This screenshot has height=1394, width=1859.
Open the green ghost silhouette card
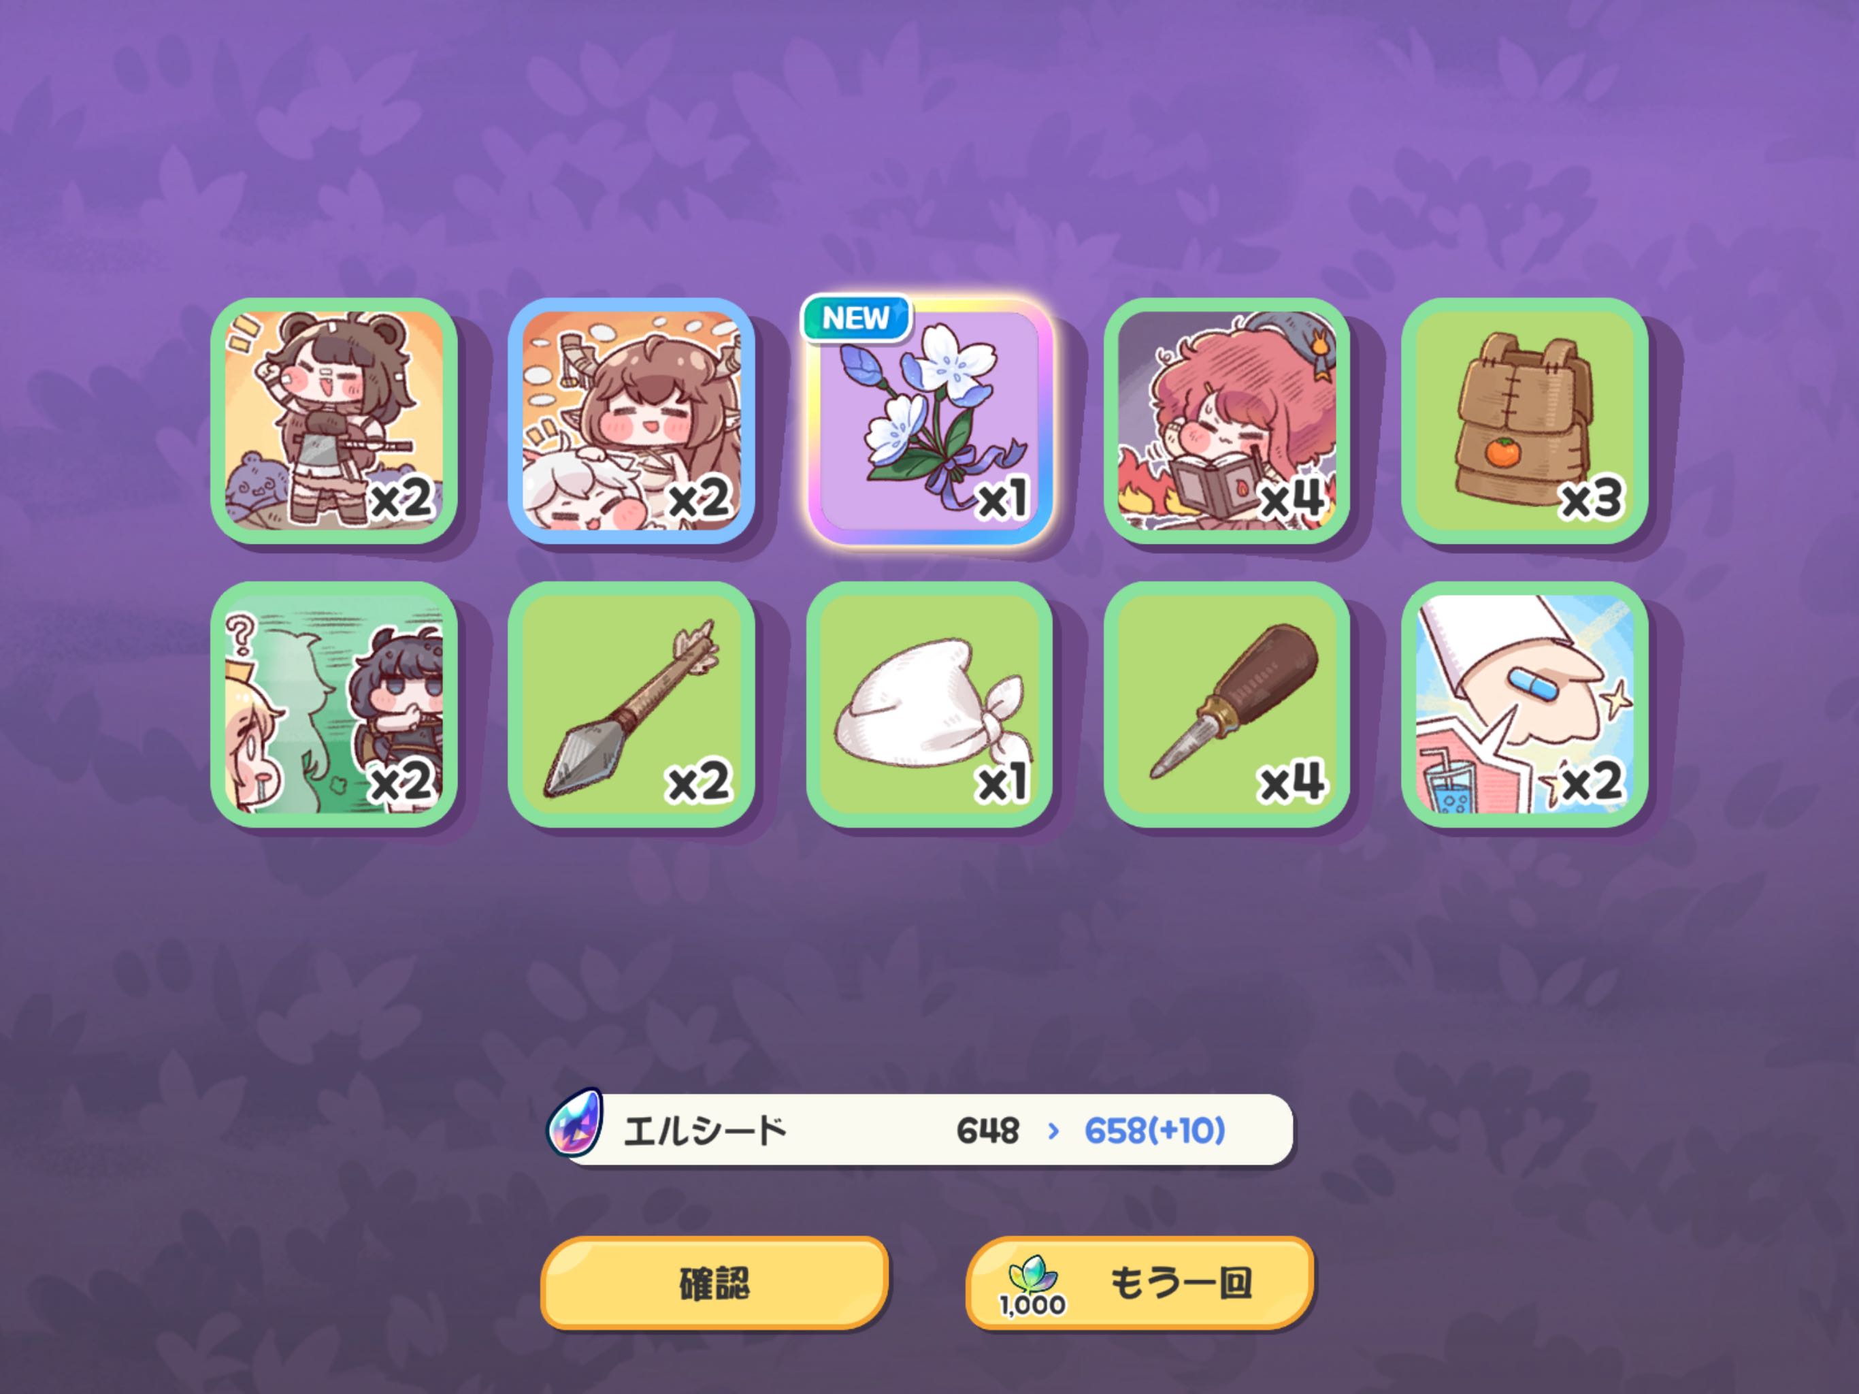coord(333,704)
